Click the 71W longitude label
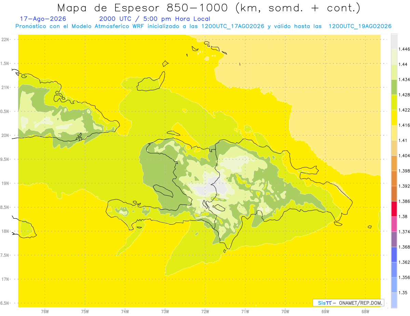The width and height of the screenshot is (410, 316). click(245, 312)
